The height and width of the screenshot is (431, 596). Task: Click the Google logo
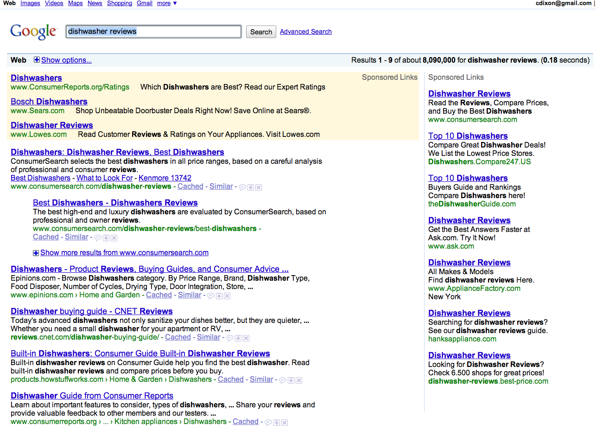pyautogui.click(x=33, y=32)
